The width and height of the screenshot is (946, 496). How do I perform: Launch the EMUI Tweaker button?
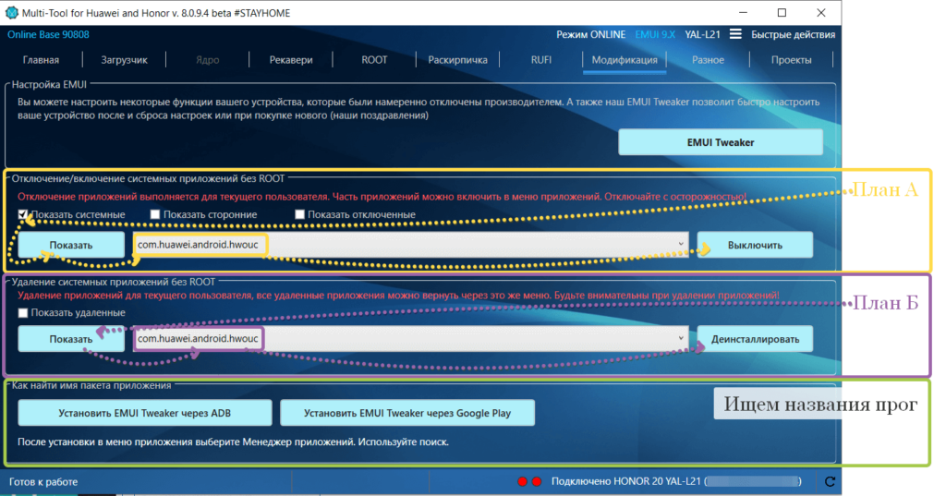click(x=720, y=142)
